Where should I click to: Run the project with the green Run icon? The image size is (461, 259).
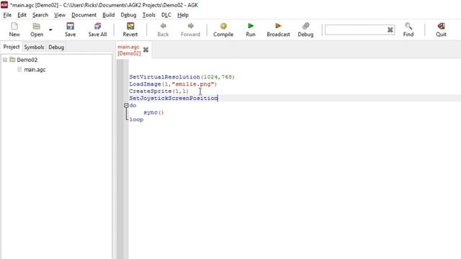coord(251,29)
